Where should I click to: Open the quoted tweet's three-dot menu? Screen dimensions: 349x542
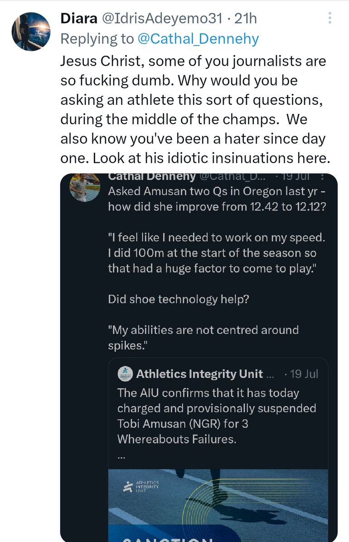click(322, 177)
